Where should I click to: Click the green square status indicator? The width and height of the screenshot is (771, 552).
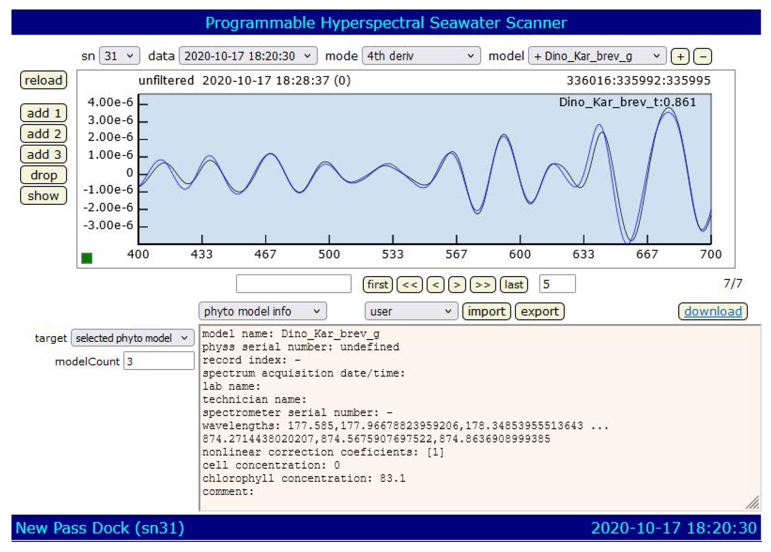pyautogui.click(x=87, y=258)
